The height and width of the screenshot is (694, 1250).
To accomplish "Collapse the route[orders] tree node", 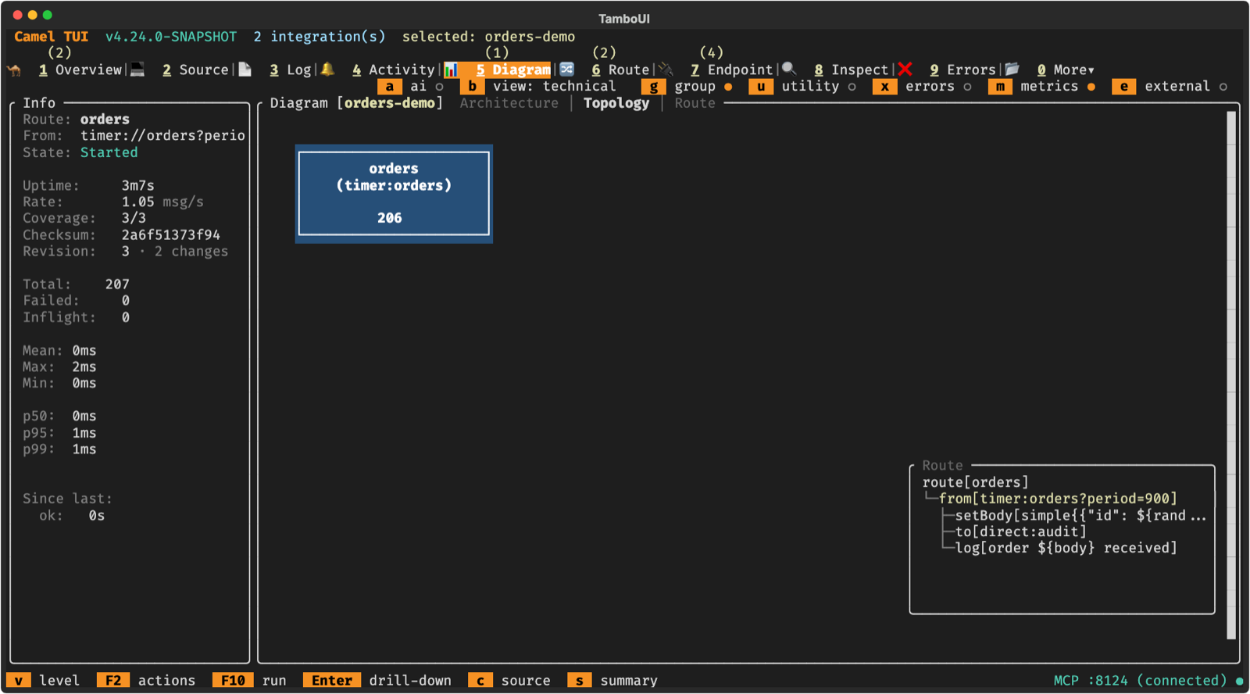I will (975, 482).
